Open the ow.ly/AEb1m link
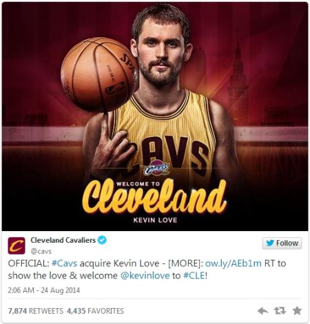Screen dimensions: 310x324 (234, 263)
